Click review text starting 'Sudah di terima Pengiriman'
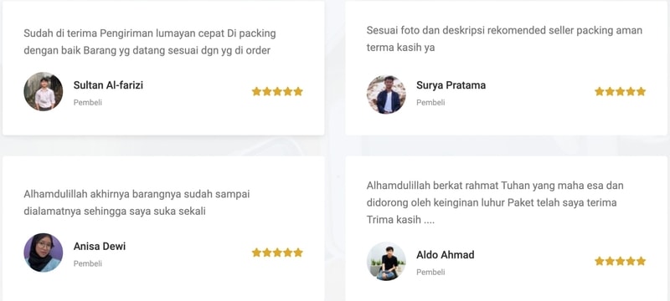Screen dimensions: 670x301 [x=150, y=42]
